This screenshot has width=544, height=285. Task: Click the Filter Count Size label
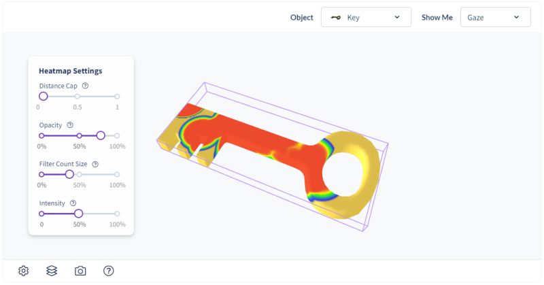63,164
